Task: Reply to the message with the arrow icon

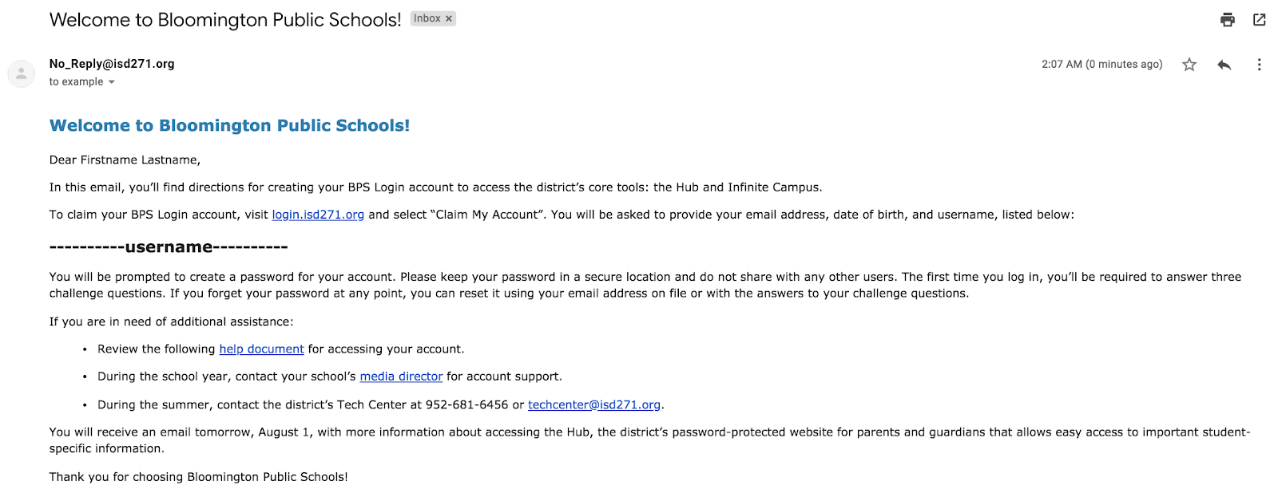Action: (1224, 65)
